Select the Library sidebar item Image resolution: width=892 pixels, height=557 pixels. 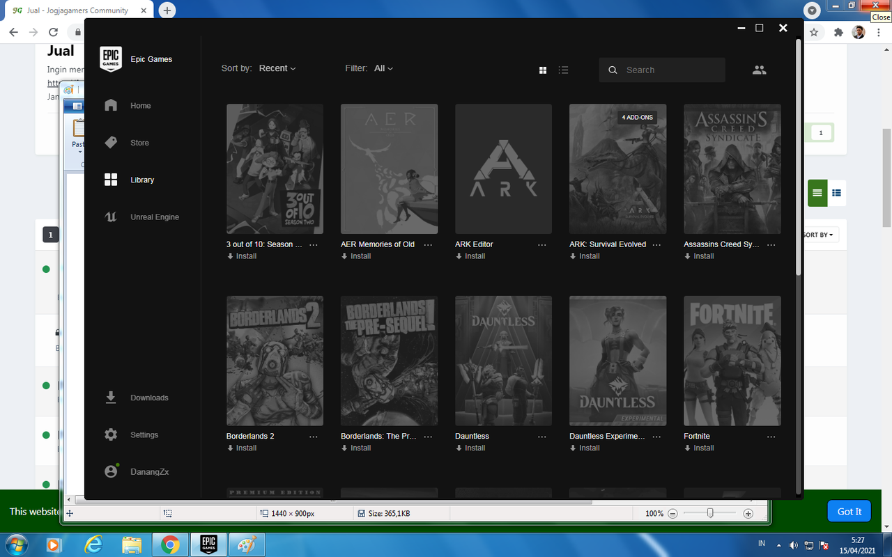129,180
